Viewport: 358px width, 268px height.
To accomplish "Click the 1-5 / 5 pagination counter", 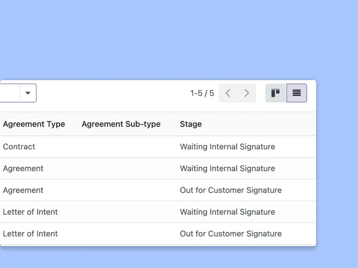I will [201, 93].
